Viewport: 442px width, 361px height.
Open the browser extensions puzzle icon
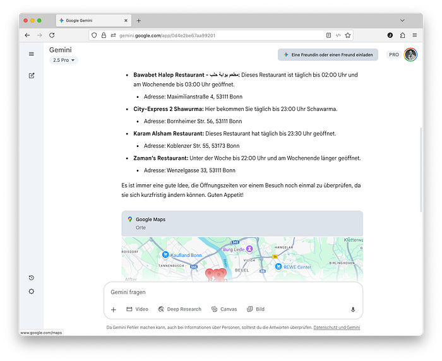(403, 35)
